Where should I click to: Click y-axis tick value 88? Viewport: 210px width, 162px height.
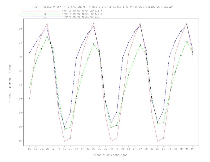click(20, 29)
